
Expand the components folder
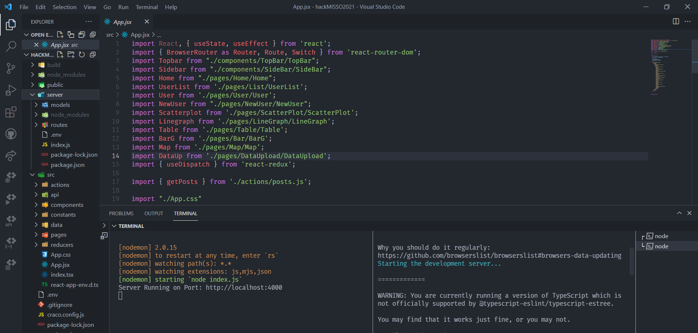(36, 205)
